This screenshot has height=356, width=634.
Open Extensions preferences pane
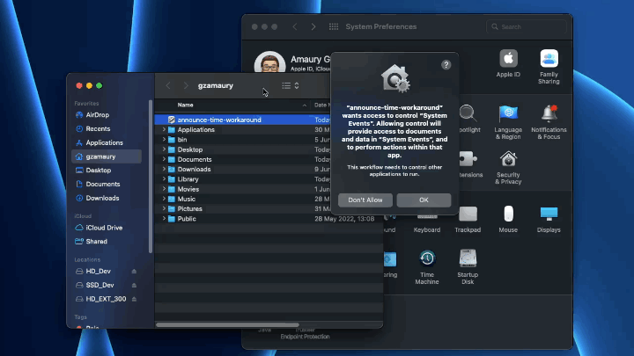click(470, 164)
